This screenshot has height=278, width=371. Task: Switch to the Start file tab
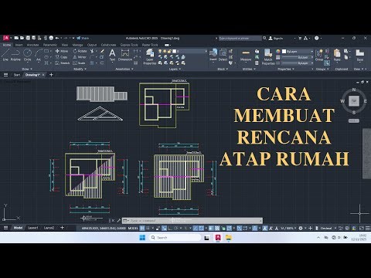click(x=17, y=75)
